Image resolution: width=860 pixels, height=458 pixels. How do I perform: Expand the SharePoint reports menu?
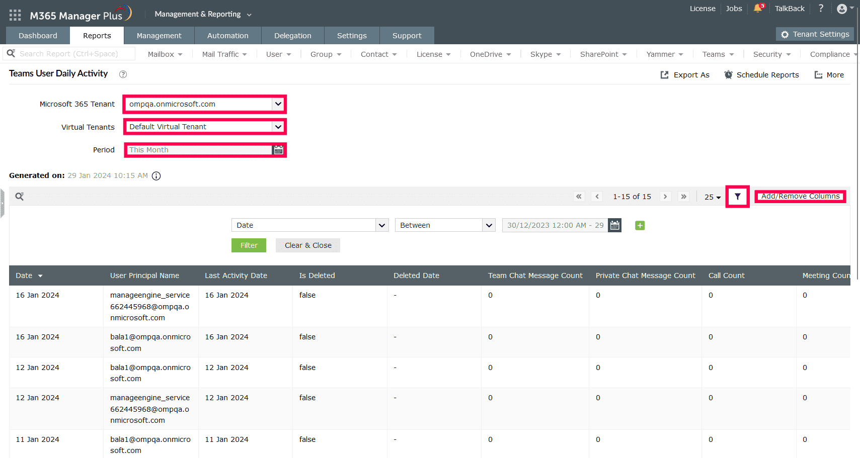[603, 54]
